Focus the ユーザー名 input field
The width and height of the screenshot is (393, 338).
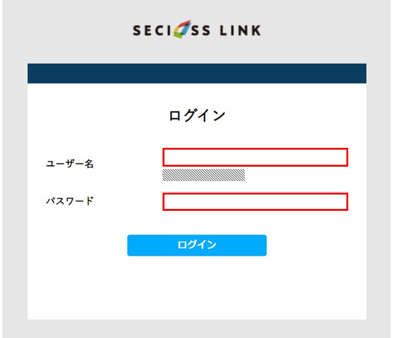click(x=255, y=157)
